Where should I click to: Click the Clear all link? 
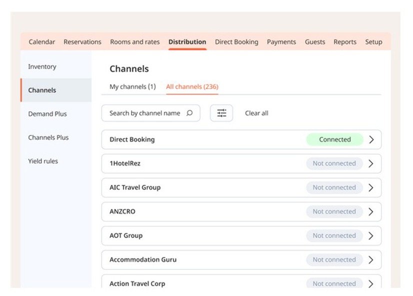click(x=256, y=113)
